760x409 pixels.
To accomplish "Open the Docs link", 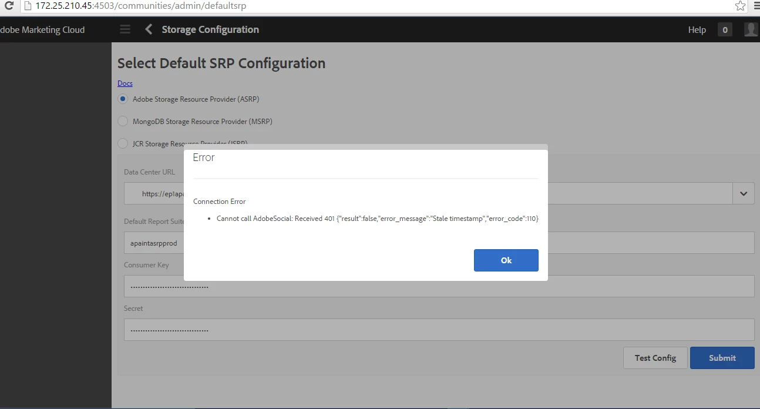I will 125,83.
